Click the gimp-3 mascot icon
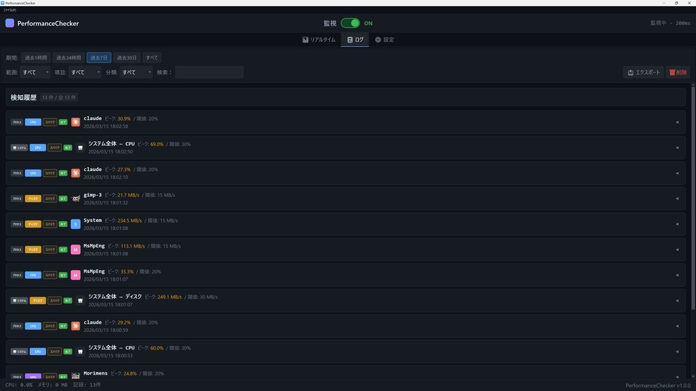696x391 pixels. click(x=75, y=199)
